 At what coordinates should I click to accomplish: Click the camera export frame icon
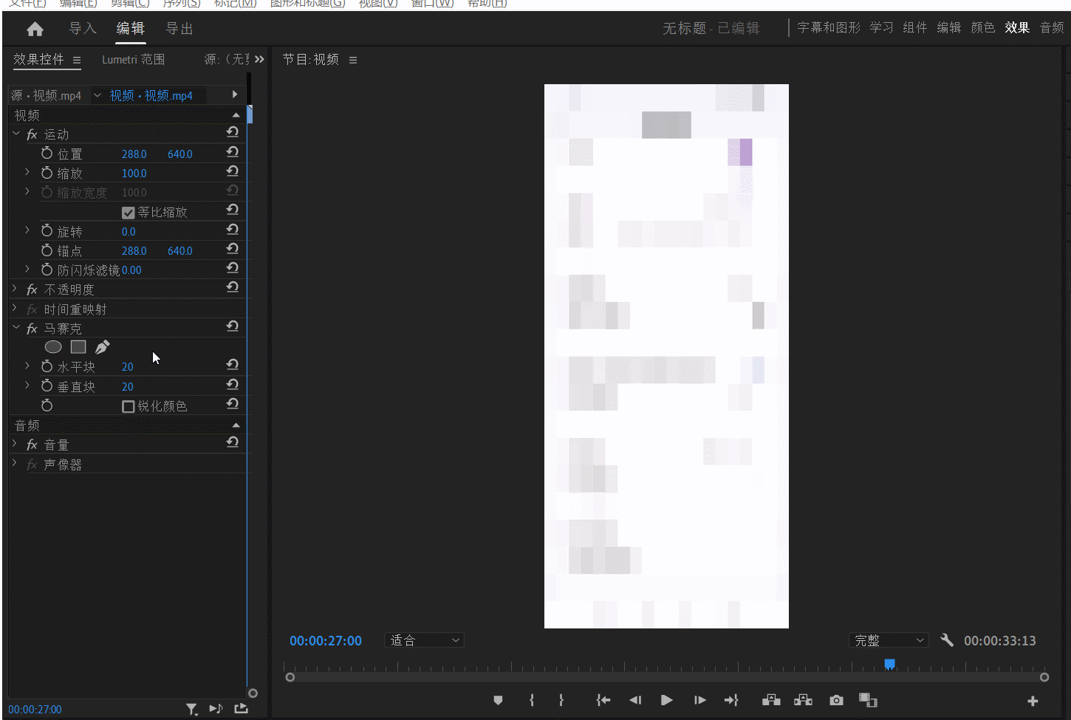pos(836,700)
